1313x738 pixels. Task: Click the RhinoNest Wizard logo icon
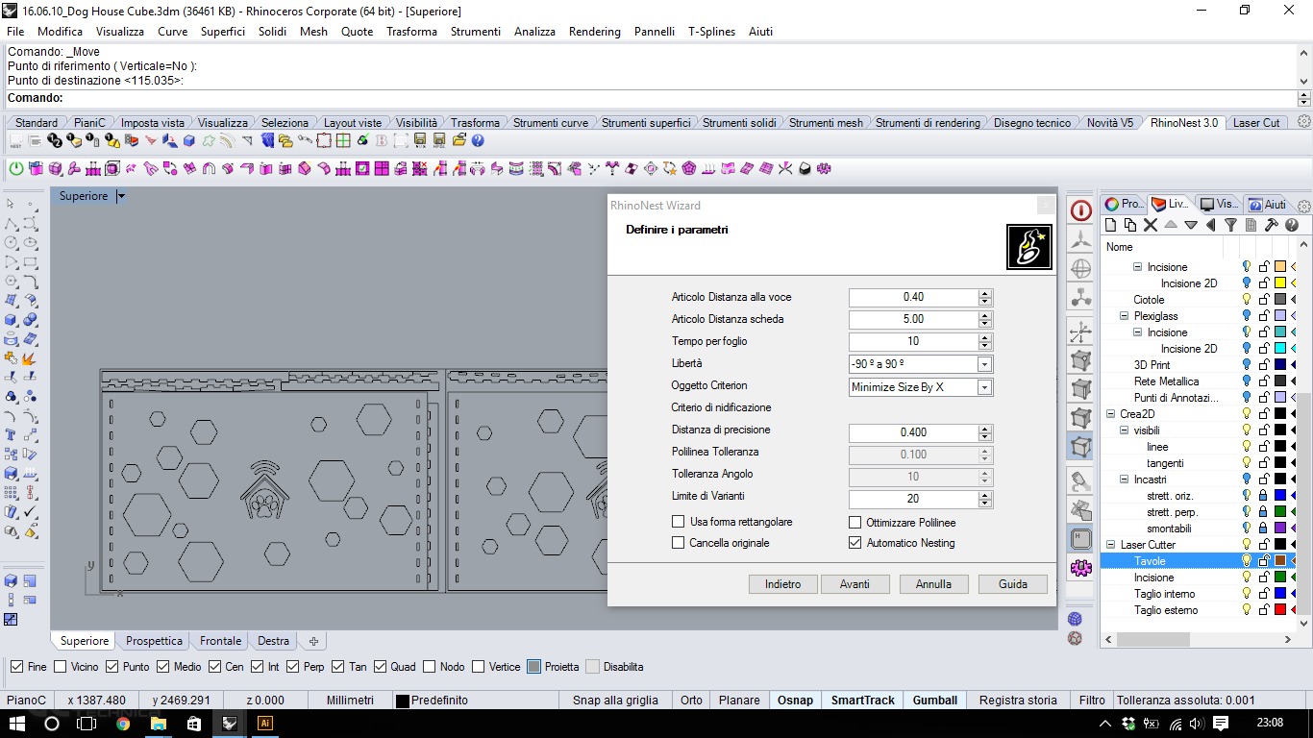point(1028,247)
